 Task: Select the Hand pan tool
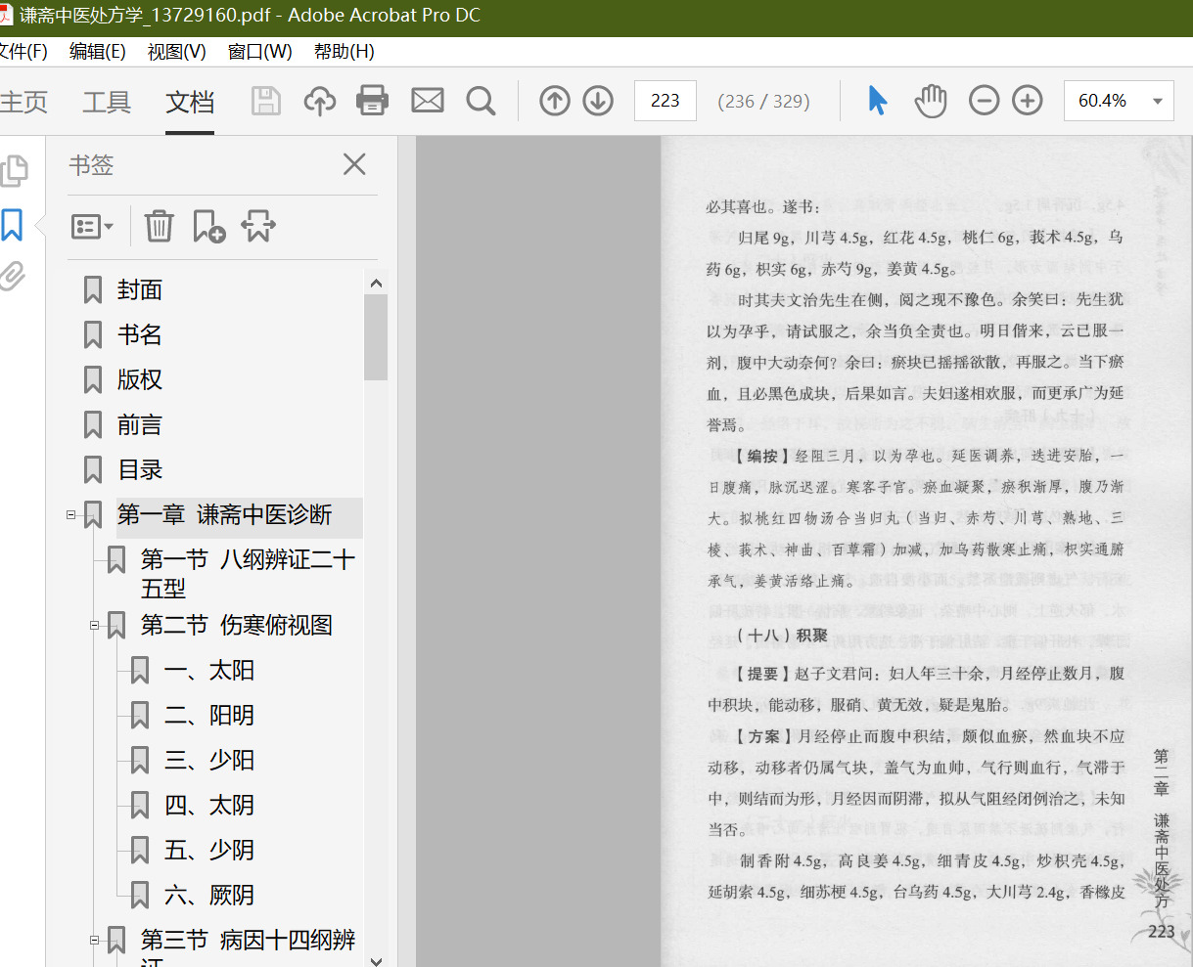[x=931, y=101]
